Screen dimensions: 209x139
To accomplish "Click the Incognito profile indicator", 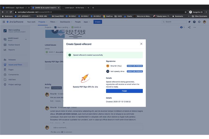I will click(x=196, y=12).
